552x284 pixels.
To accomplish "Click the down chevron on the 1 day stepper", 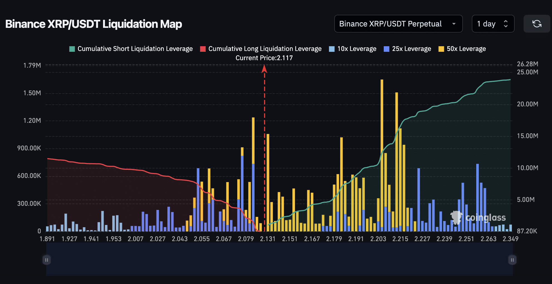I will (506, 26).
